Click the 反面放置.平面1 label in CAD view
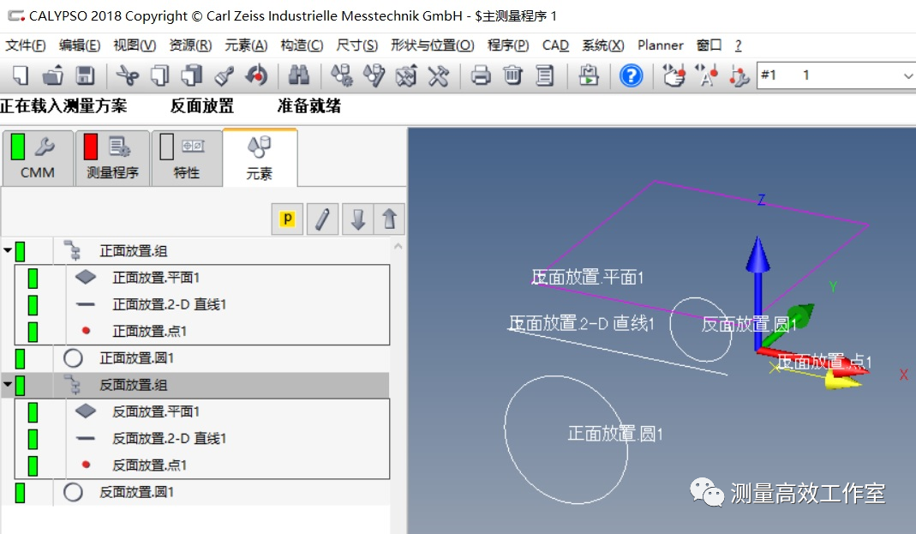Image resolution: width=916 pixels, height=534 pixels. (x=587, y=277)
